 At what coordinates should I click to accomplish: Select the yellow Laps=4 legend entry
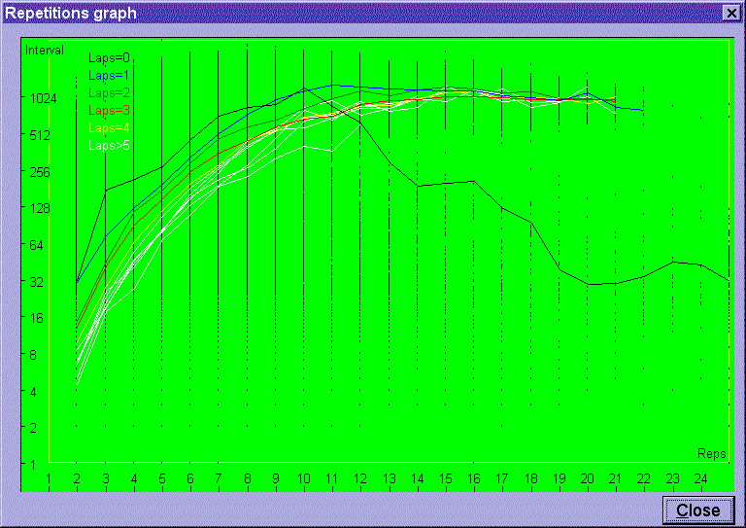[x=109, y=127]
